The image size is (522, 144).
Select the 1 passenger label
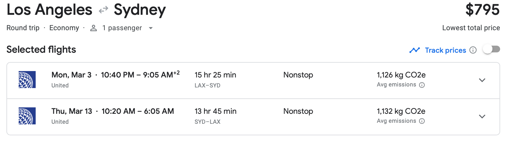(122, 28)
